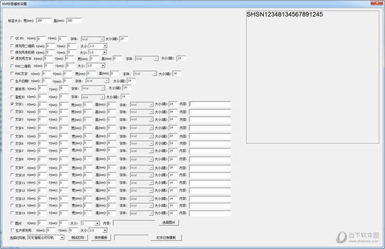Click the 序列号文字 width 宽(mm) field

point(94,58)
